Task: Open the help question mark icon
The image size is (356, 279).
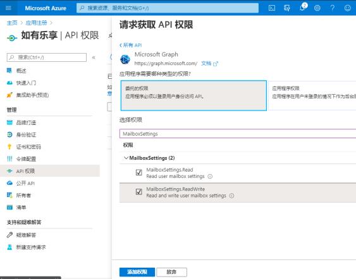Action: (333, 8)
